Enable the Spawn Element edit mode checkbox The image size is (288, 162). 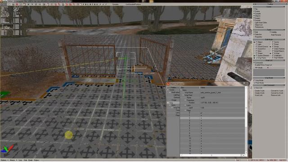click(256, 55)
